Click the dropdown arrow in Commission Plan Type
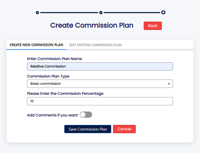Viewport: 200px width, 153px height. tap(169, 84)
